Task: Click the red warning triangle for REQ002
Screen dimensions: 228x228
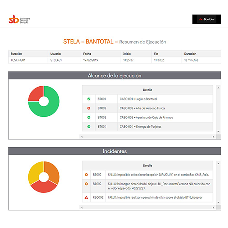Action: (x=86, y=197)
